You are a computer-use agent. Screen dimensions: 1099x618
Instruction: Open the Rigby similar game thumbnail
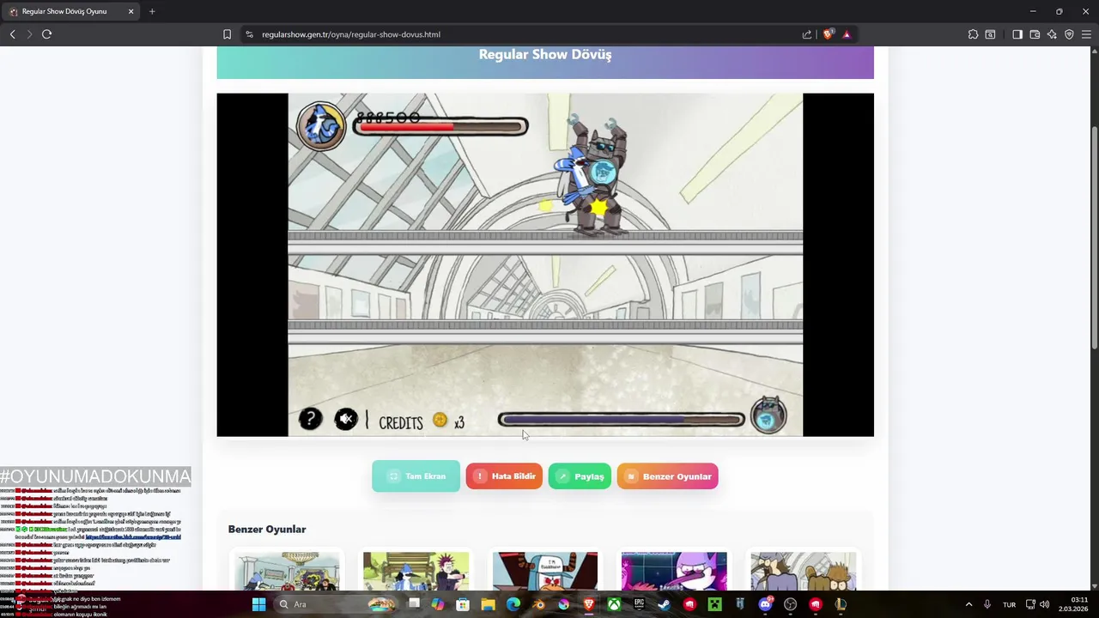804,571
